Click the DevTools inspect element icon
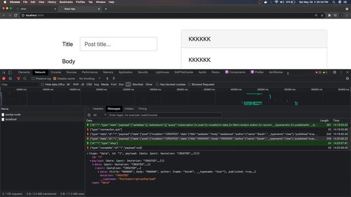Image resolution: width=351 pixels, height=197 pixels. point(4,72)
